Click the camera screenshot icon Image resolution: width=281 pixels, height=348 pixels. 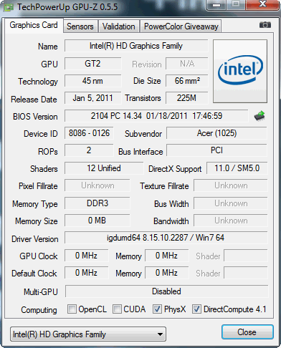(265, 25)
